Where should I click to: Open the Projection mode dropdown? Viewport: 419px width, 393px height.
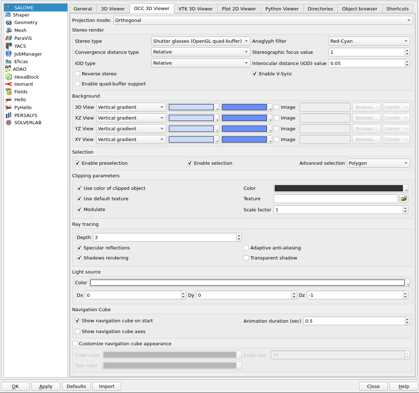263,20
